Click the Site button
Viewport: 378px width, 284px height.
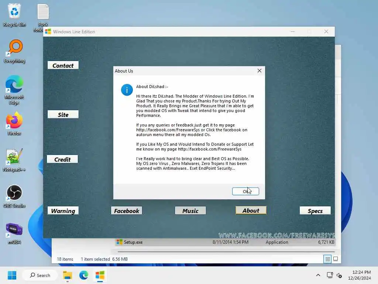(x=63, y=115)
